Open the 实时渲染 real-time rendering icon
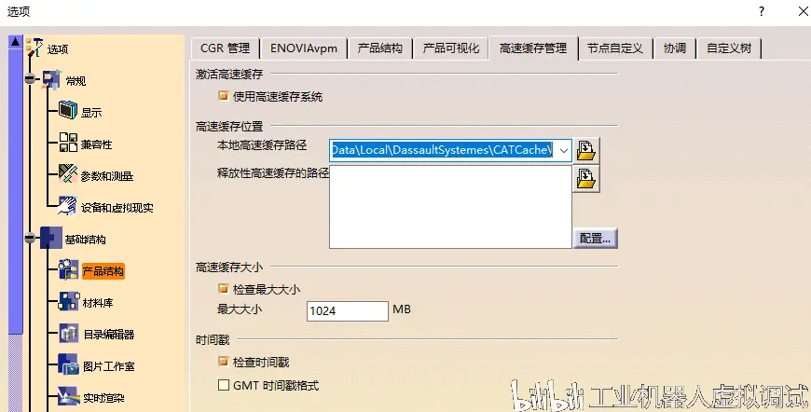This screenshot has height=412, width=811. pos(68,397)
